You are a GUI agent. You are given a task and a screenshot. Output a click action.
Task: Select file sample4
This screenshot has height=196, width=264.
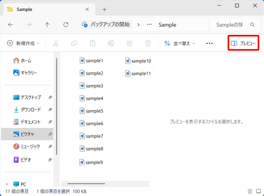(x=91, y=98)
